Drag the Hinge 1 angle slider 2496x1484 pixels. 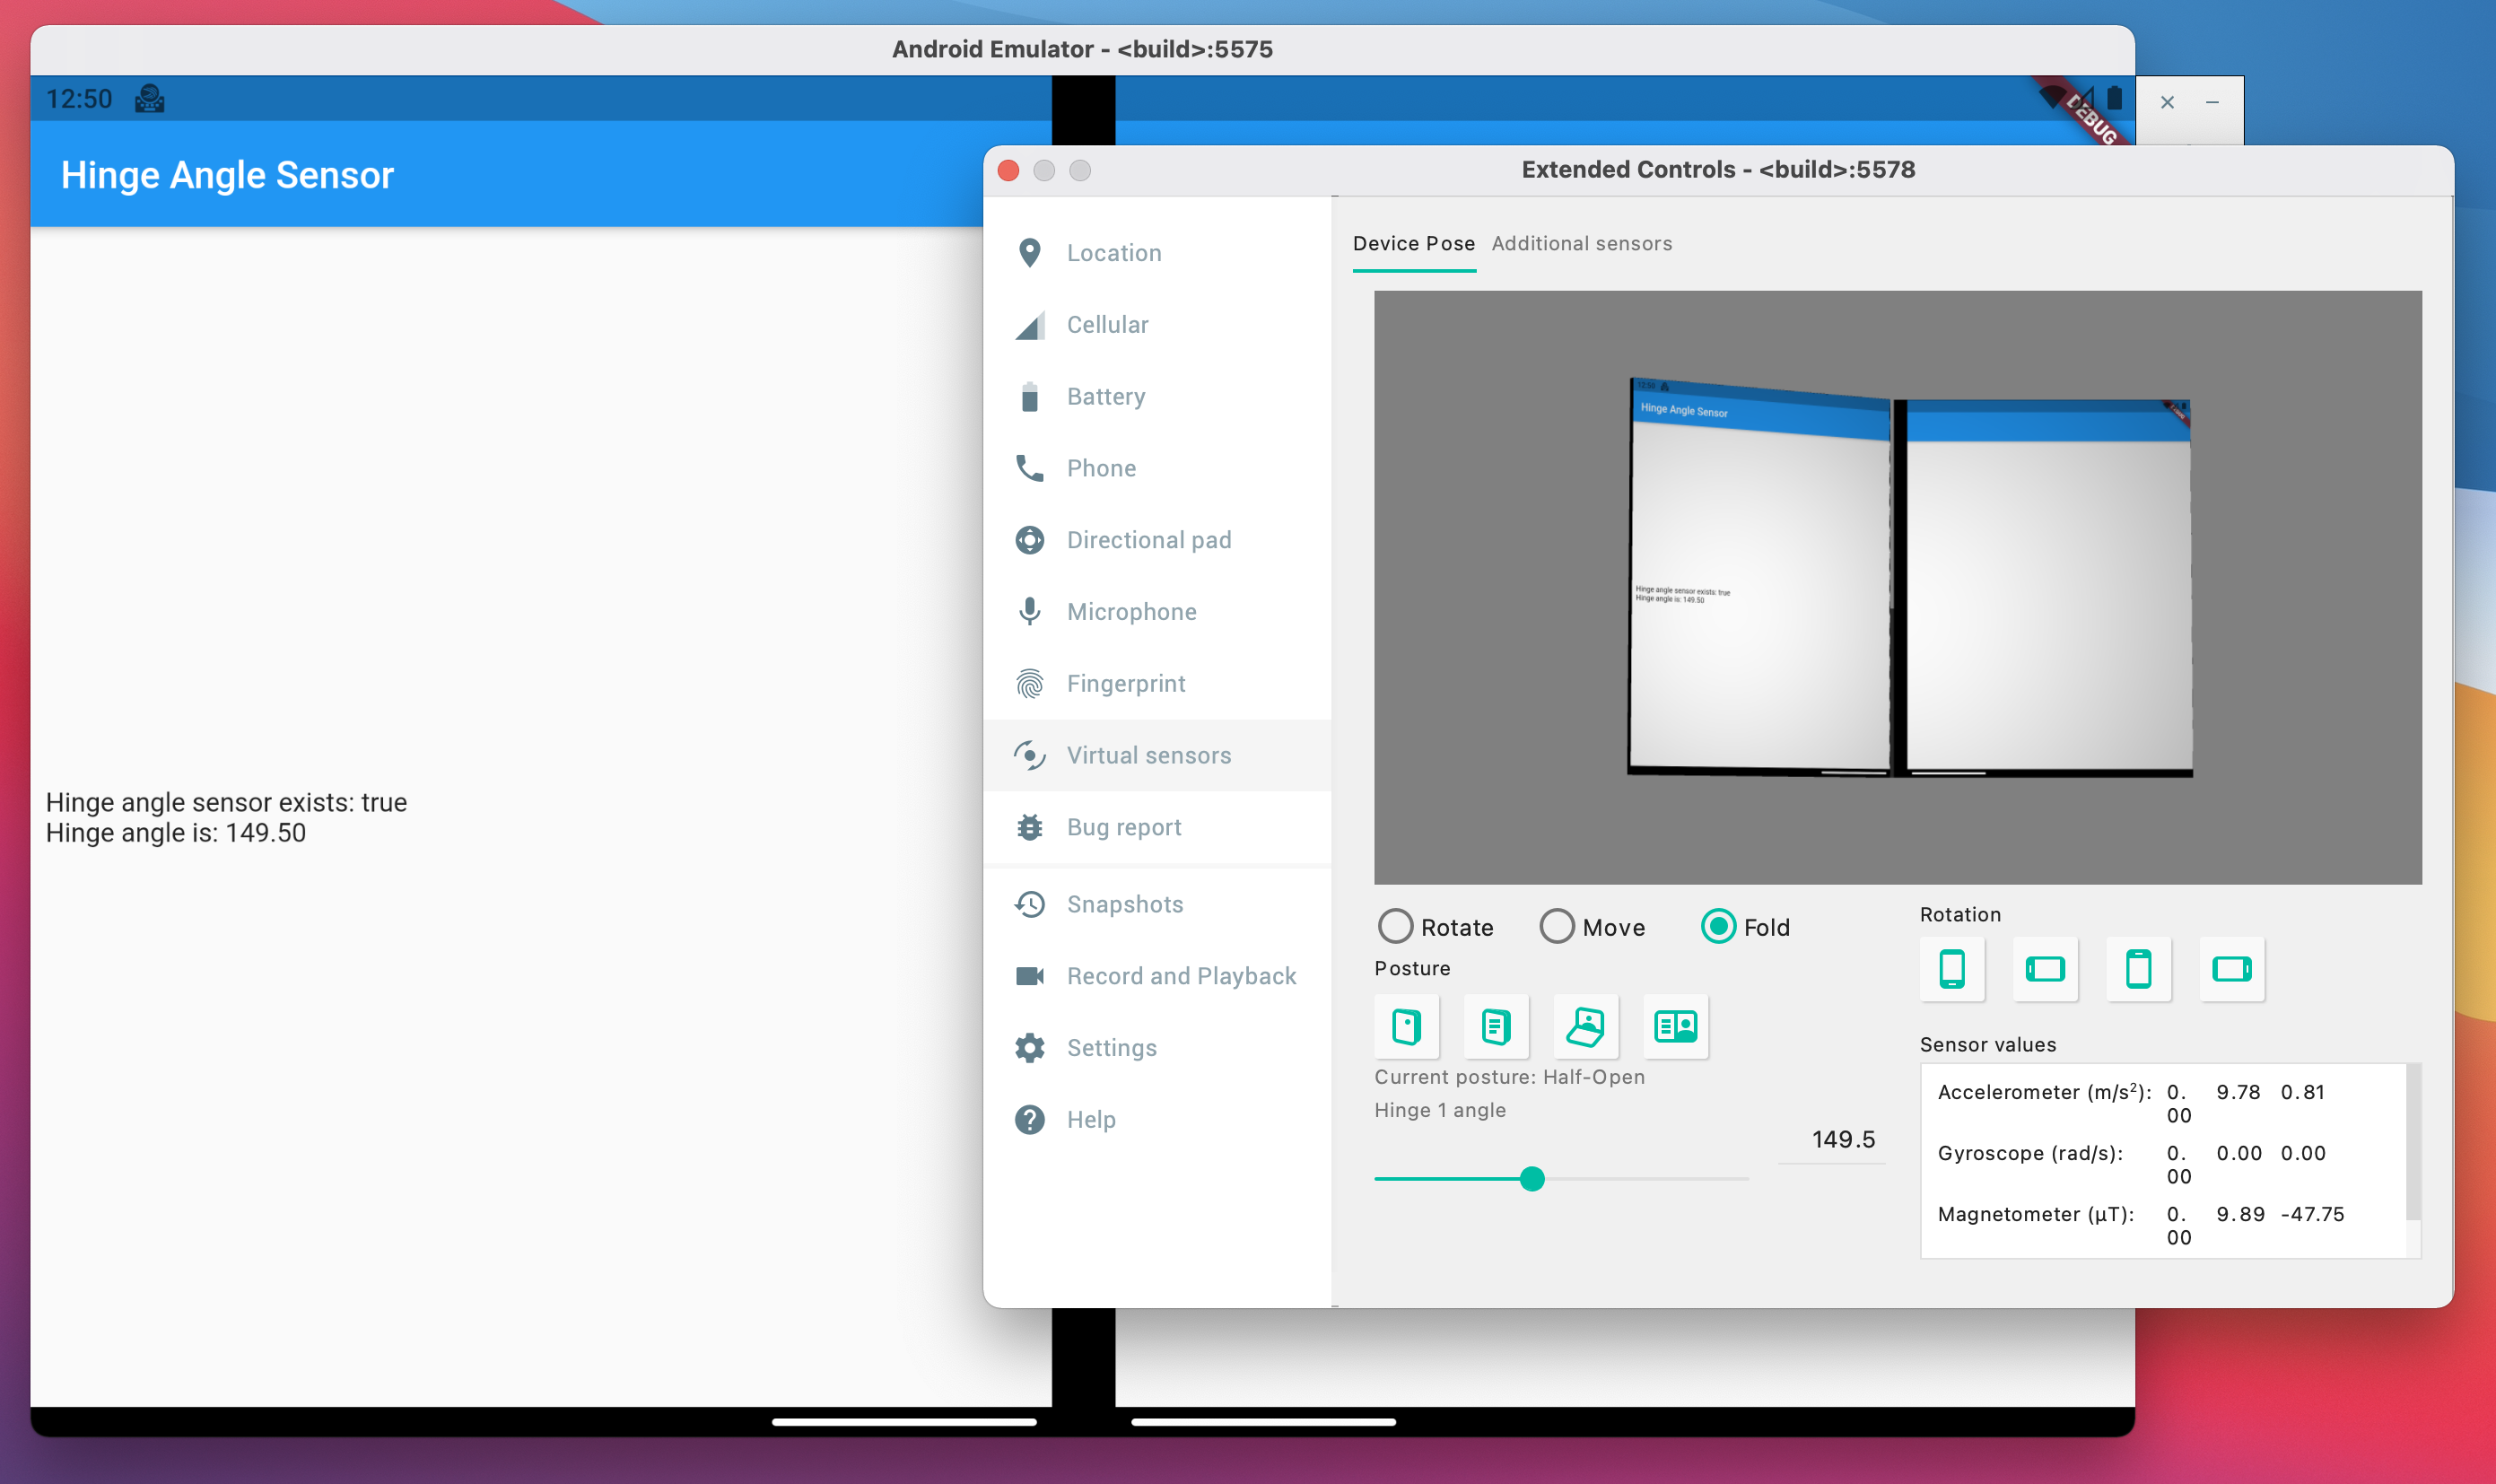1532,1176
